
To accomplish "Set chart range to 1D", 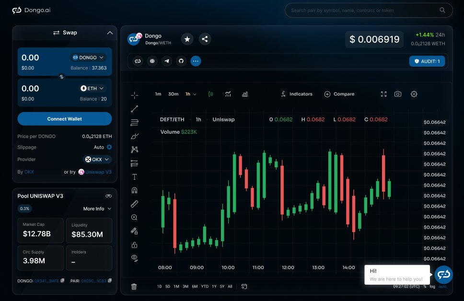I will (160, 287).
